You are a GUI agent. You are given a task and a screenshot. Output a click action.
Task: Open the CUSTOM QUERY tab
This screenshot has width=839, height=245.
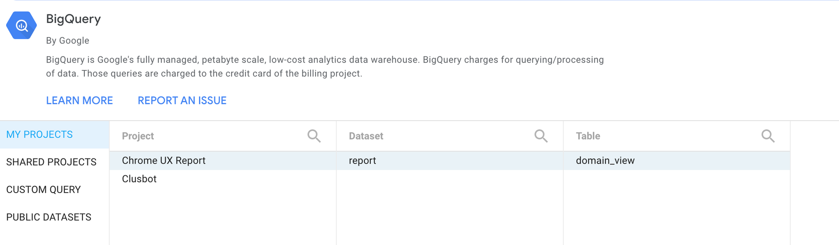54,189
